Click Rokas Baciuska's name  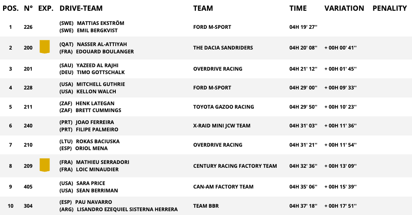tap(98, 141)
